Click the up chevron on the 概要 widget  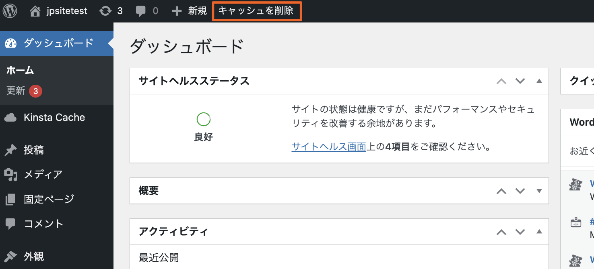point(501,191)
